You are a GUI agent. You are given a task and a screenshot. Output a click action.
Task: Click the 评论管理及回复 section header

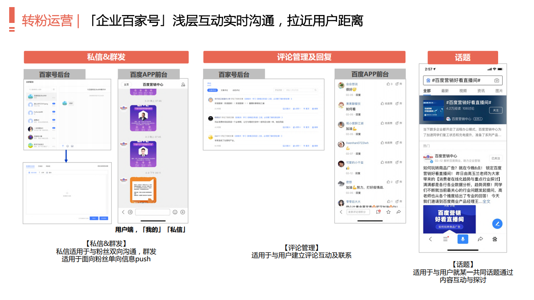[304, 57]
